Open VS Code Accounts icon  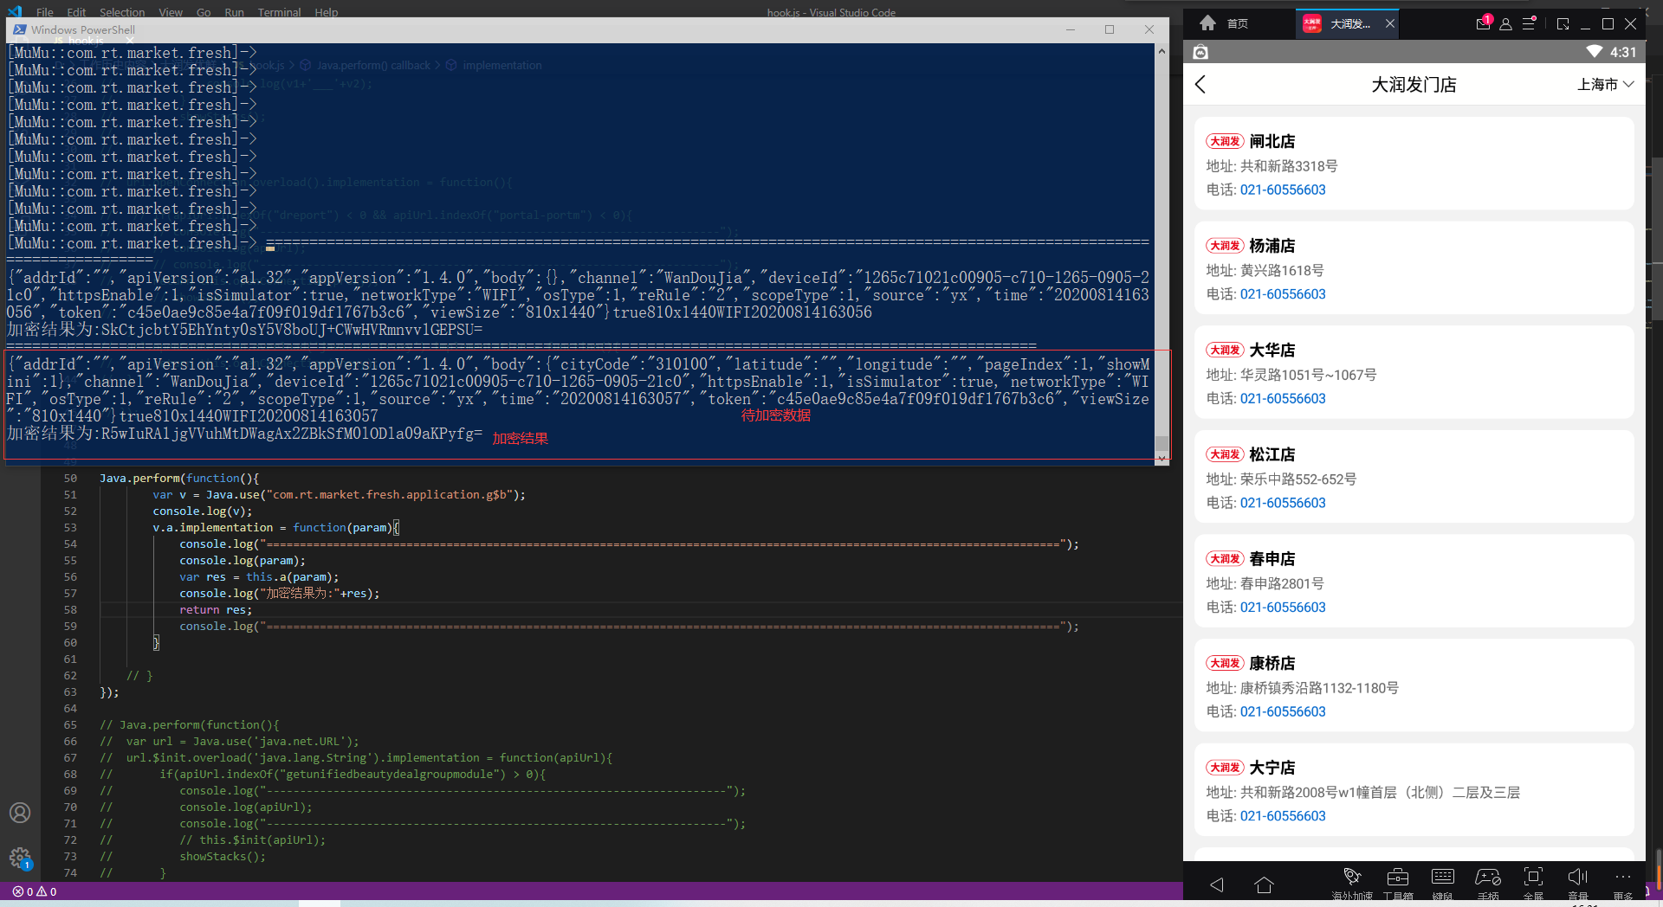[20, 813]
